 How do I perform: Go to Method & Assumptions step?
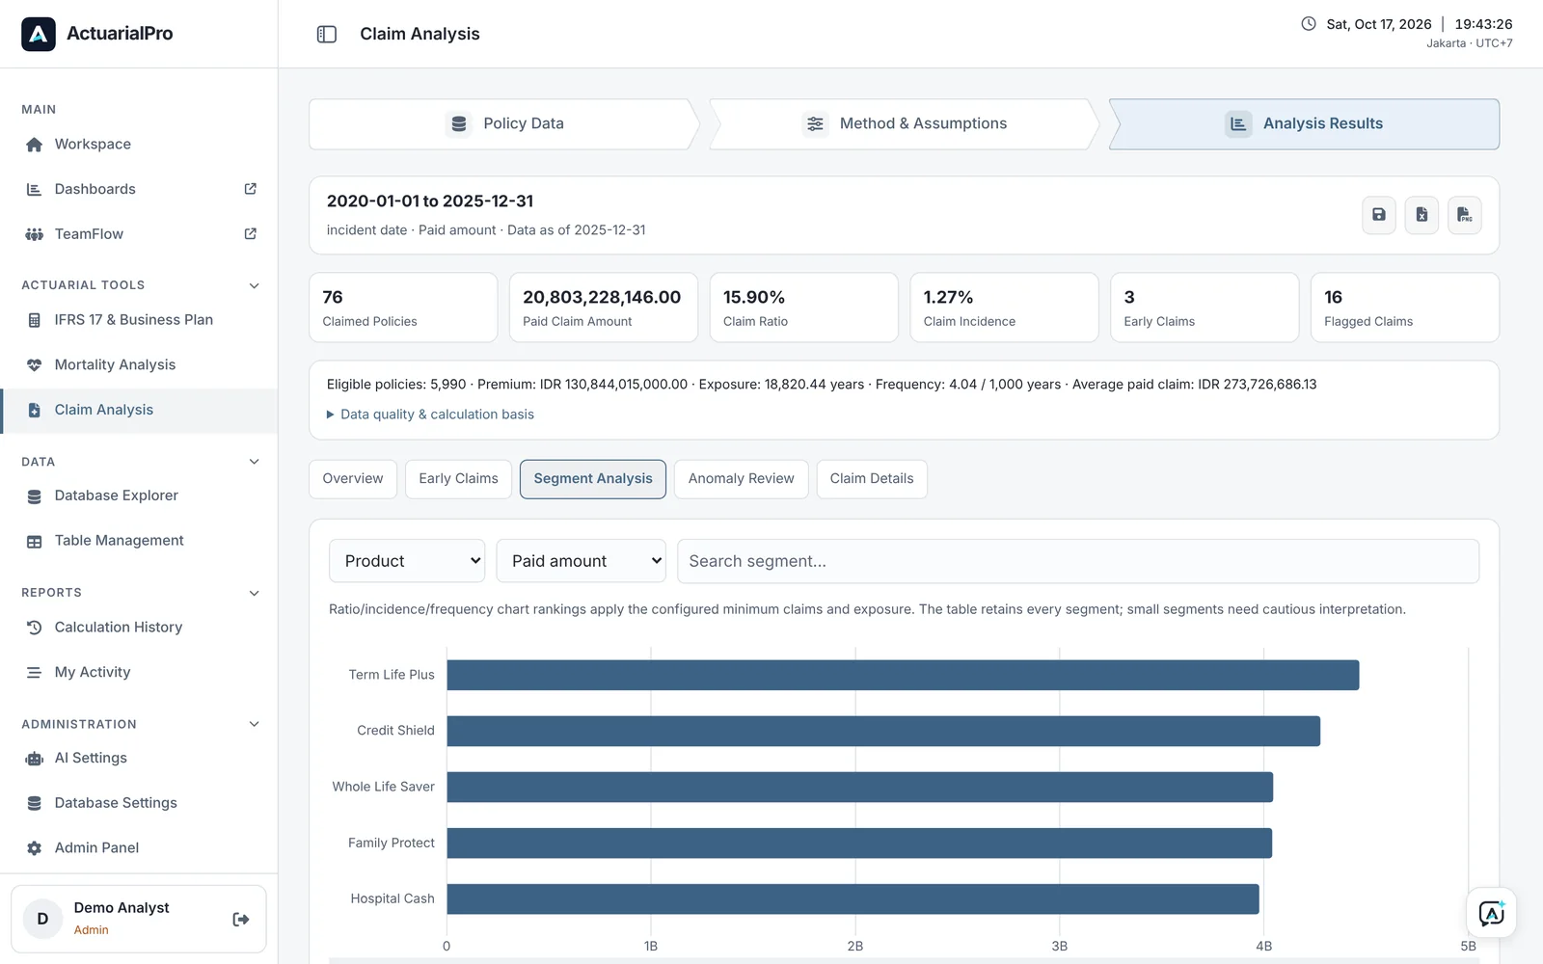click(905, 124)
